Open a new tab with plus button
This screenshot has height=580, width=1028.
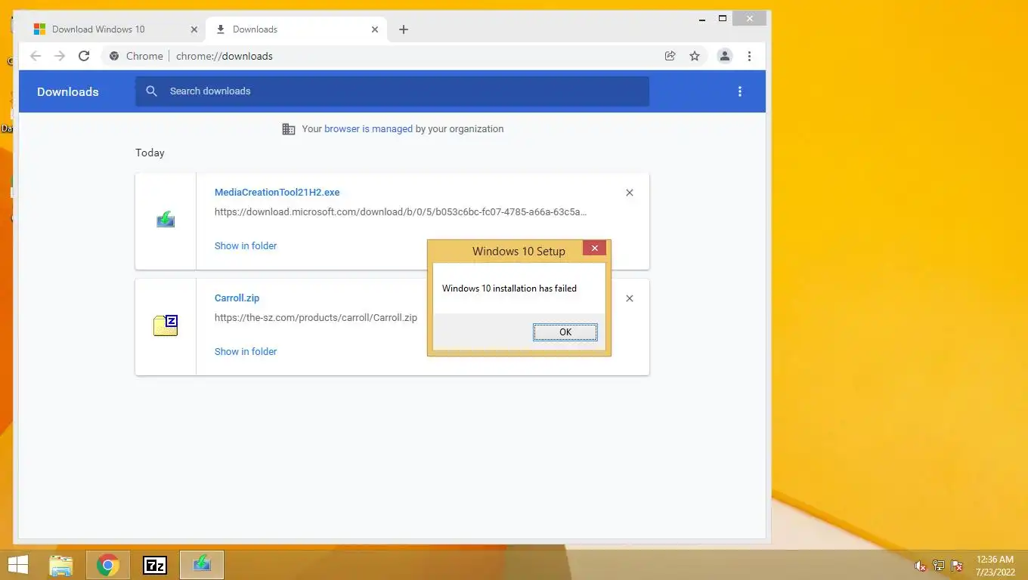[404, 29]
